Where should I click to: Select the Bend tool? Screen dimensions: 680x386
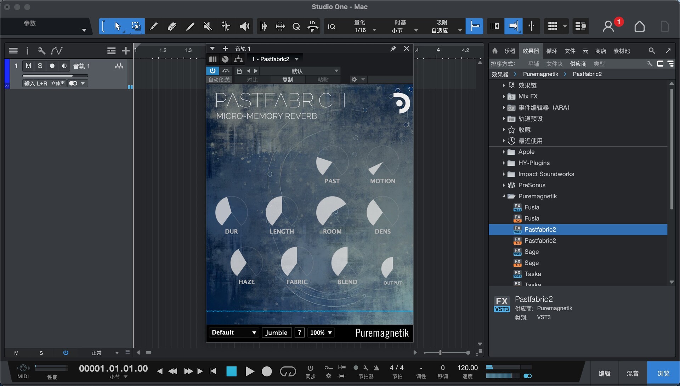[x=226, y=26]
